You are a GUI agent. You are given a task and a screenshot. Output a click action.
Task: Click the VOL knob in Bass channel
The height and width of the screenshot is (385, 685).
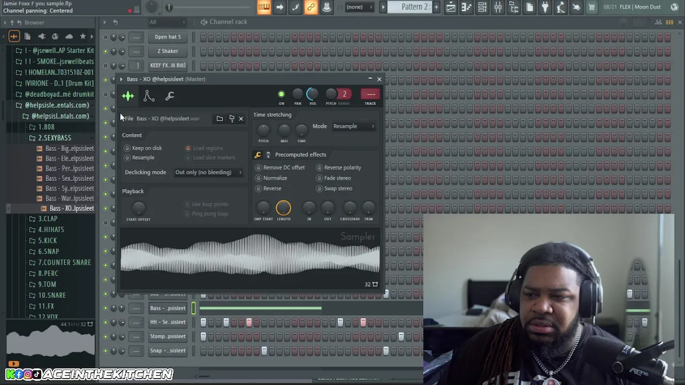[x=313, y=95]
